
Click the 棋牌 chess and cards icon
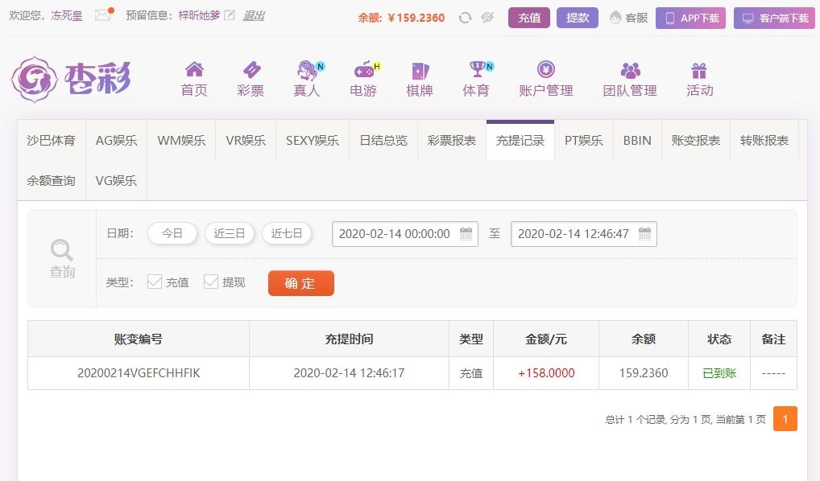(420, 71)
